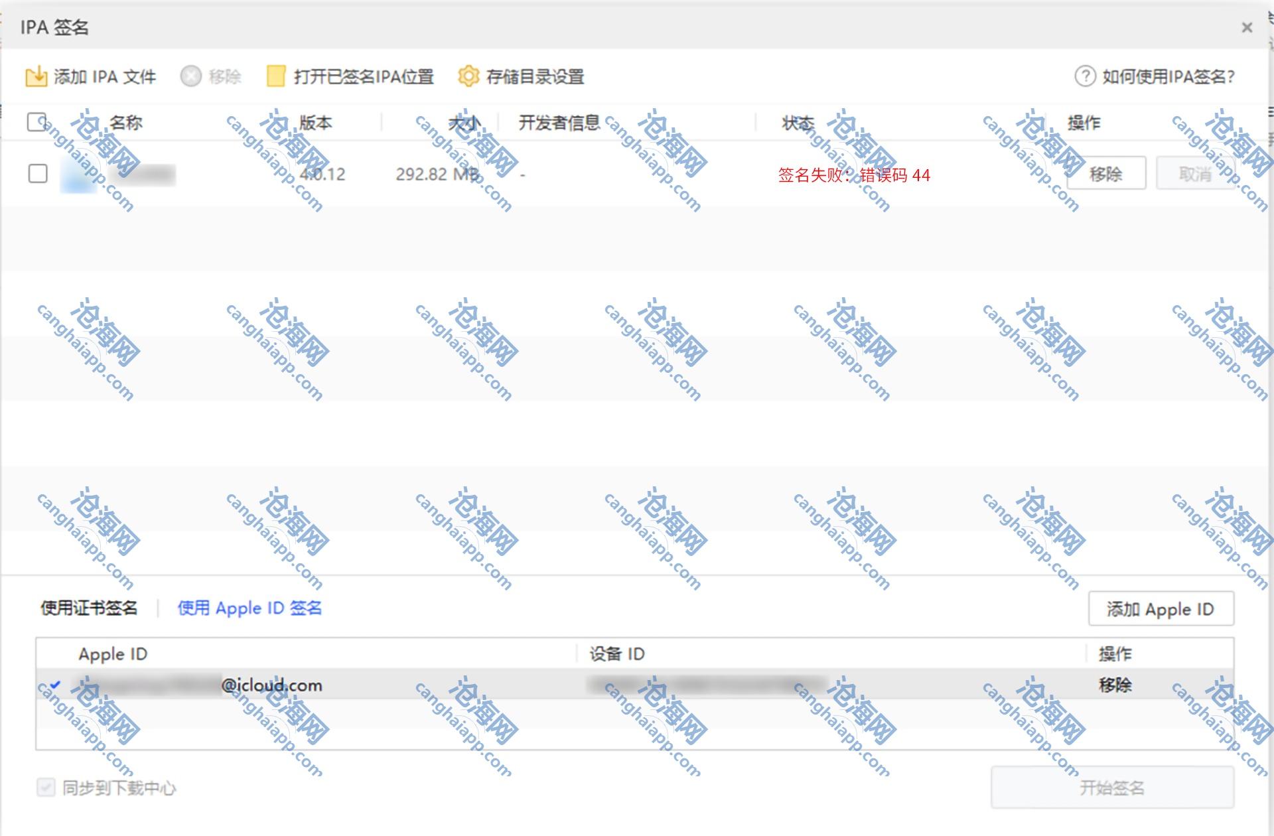Toggle the select-all header checkbox
The image size is (1274, 836).
tap(37, 122)
